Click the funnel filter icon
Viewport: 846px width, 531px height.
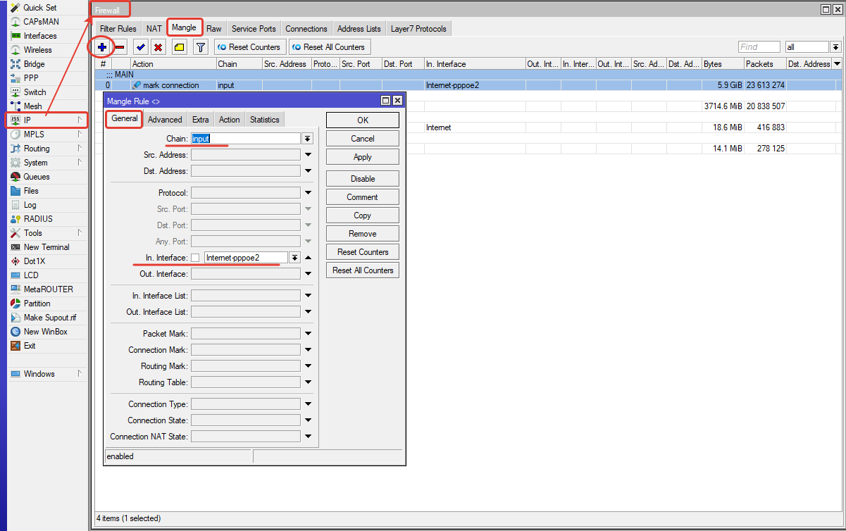[x=201, y=47]
